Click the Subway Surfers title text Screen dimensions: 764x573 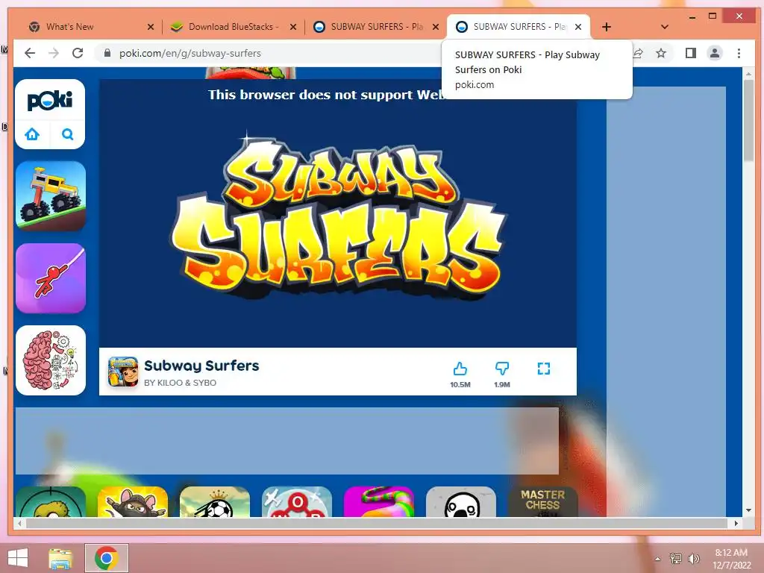[x=201, y=366]
